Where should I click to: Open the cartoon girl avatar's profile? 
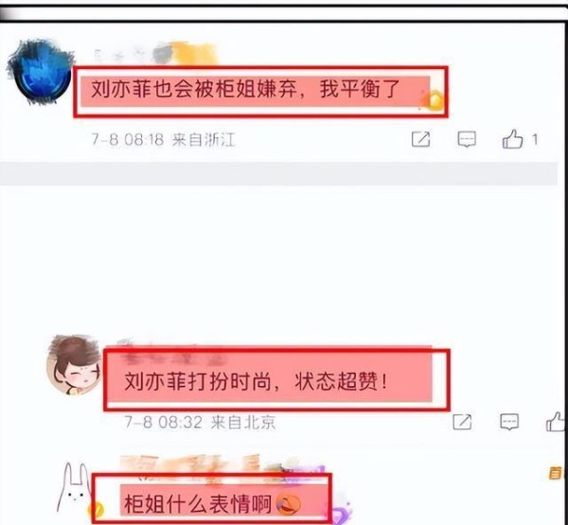coord(74,364)
